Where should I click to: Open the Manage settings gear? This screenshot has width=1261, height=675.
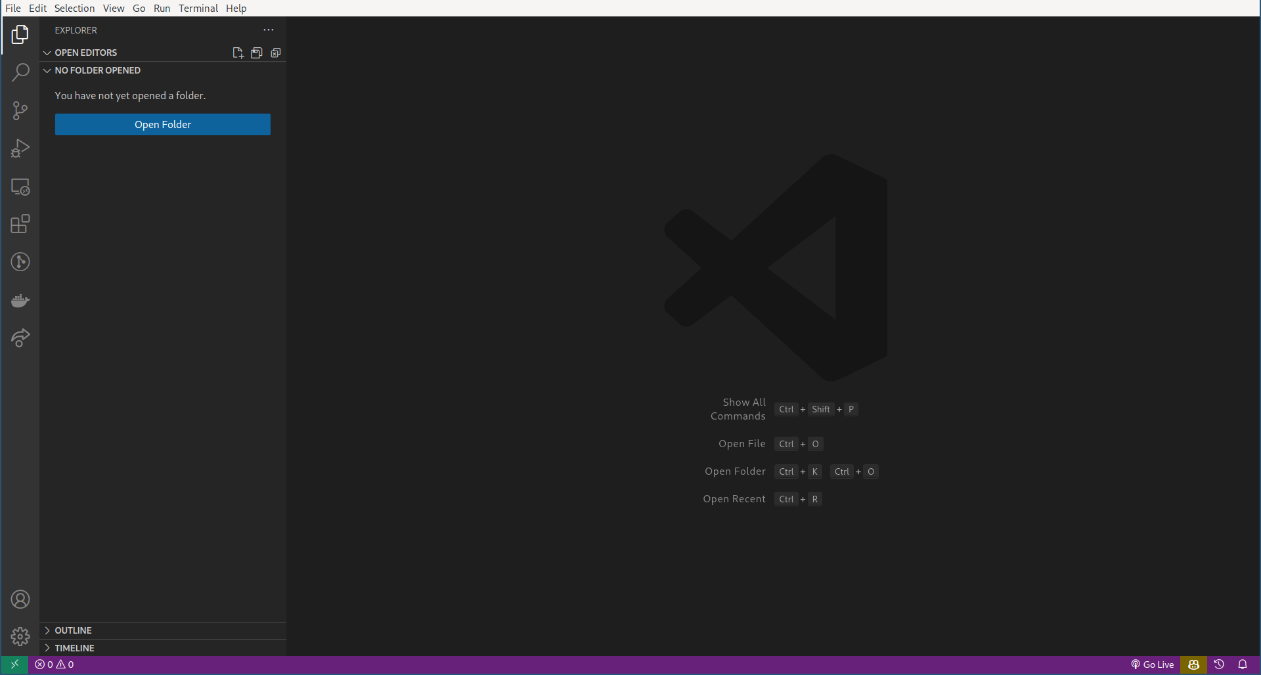(x=20, y=636)
